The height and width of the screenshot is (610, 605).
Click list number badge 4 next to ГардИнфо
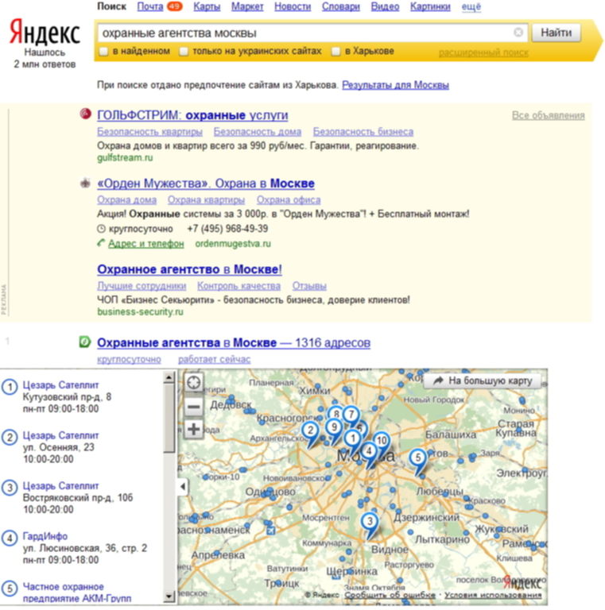pyautogui.click(x=10, y=538)
